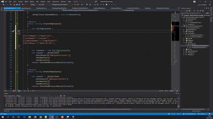Click the Undo toolbar icon
213x119 pixels.
point(23,5)
